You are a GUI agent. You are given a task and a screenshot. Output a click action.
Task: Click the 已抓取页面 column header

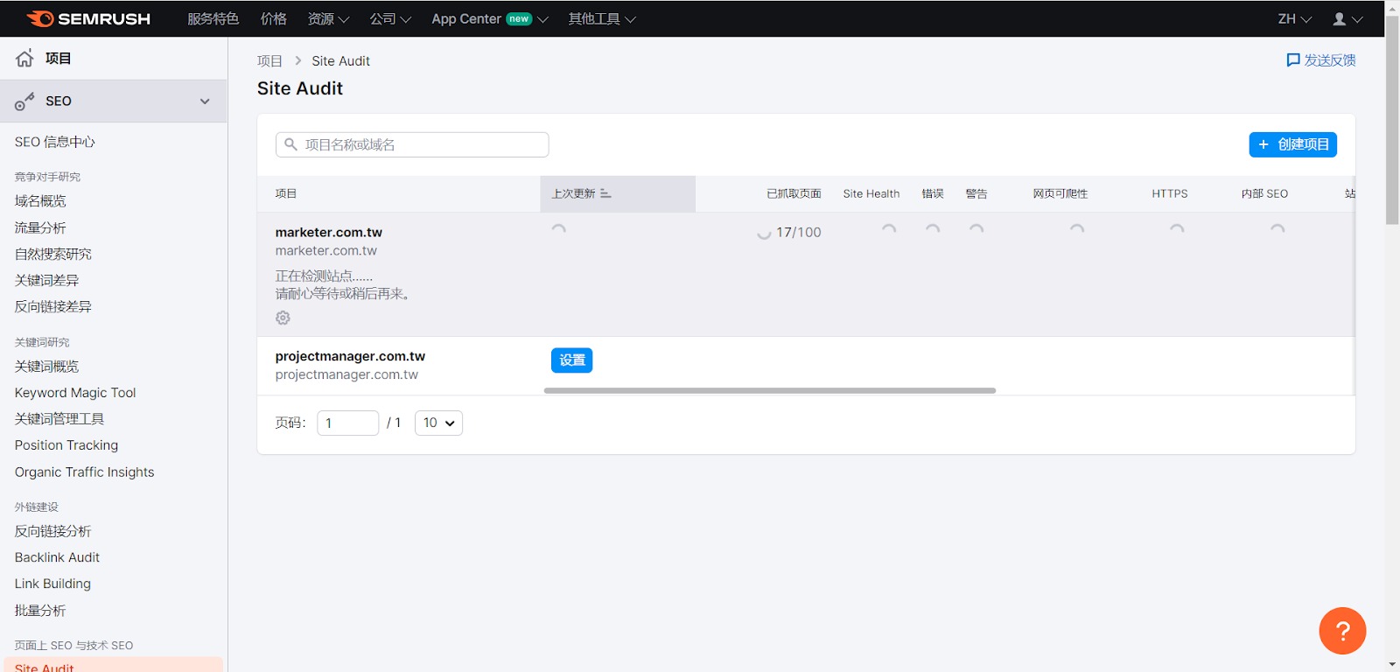pyautogui.click(x=794, y=193)
